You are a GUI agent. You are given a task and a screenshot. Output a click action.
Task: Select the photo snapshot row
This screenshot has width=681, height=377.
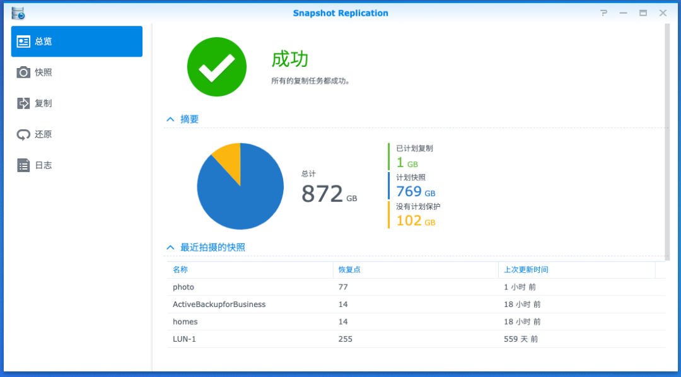click(x=183, y=287)
